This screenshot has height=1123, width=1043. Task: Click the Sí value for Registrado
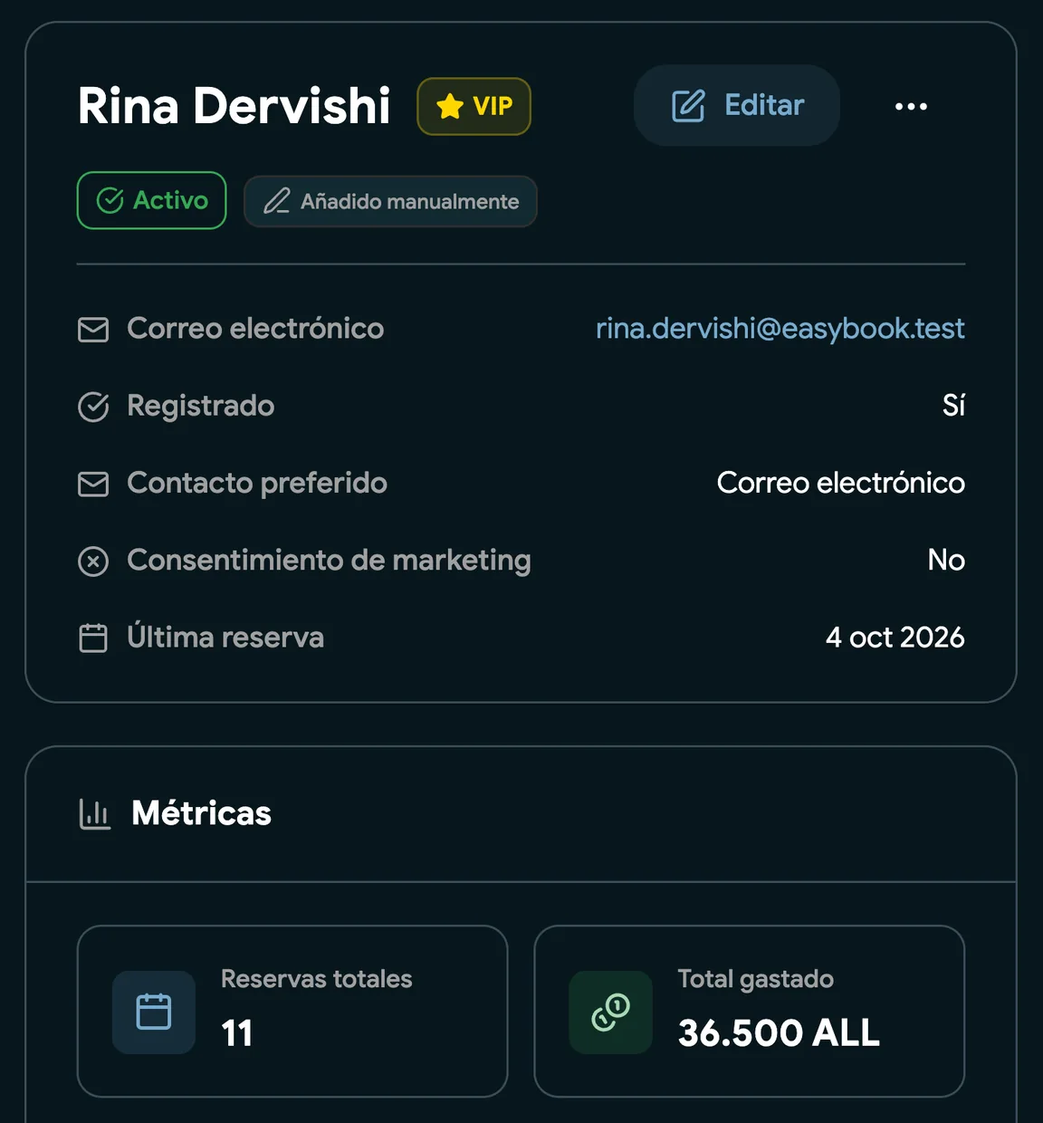[x=953, y=405]
